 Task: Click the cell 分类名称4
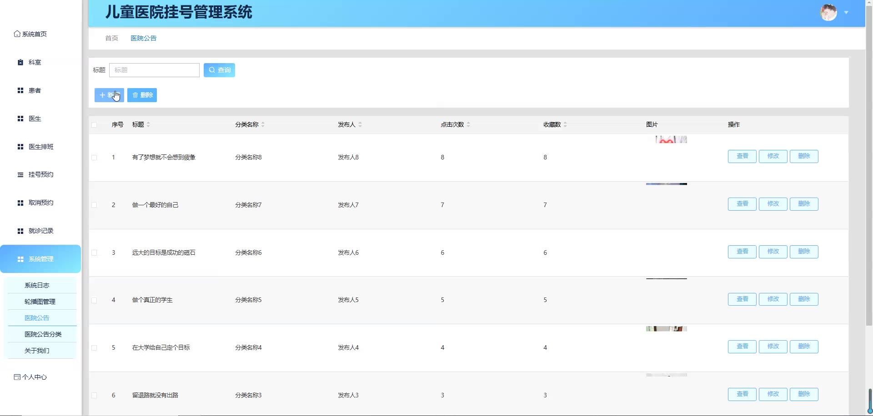pos(248,348)
